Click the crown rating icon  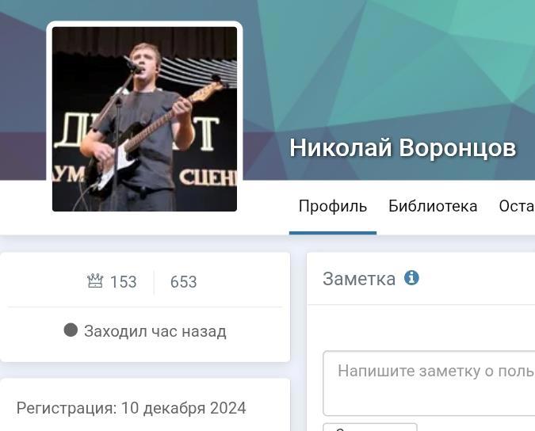click(95, 281)
